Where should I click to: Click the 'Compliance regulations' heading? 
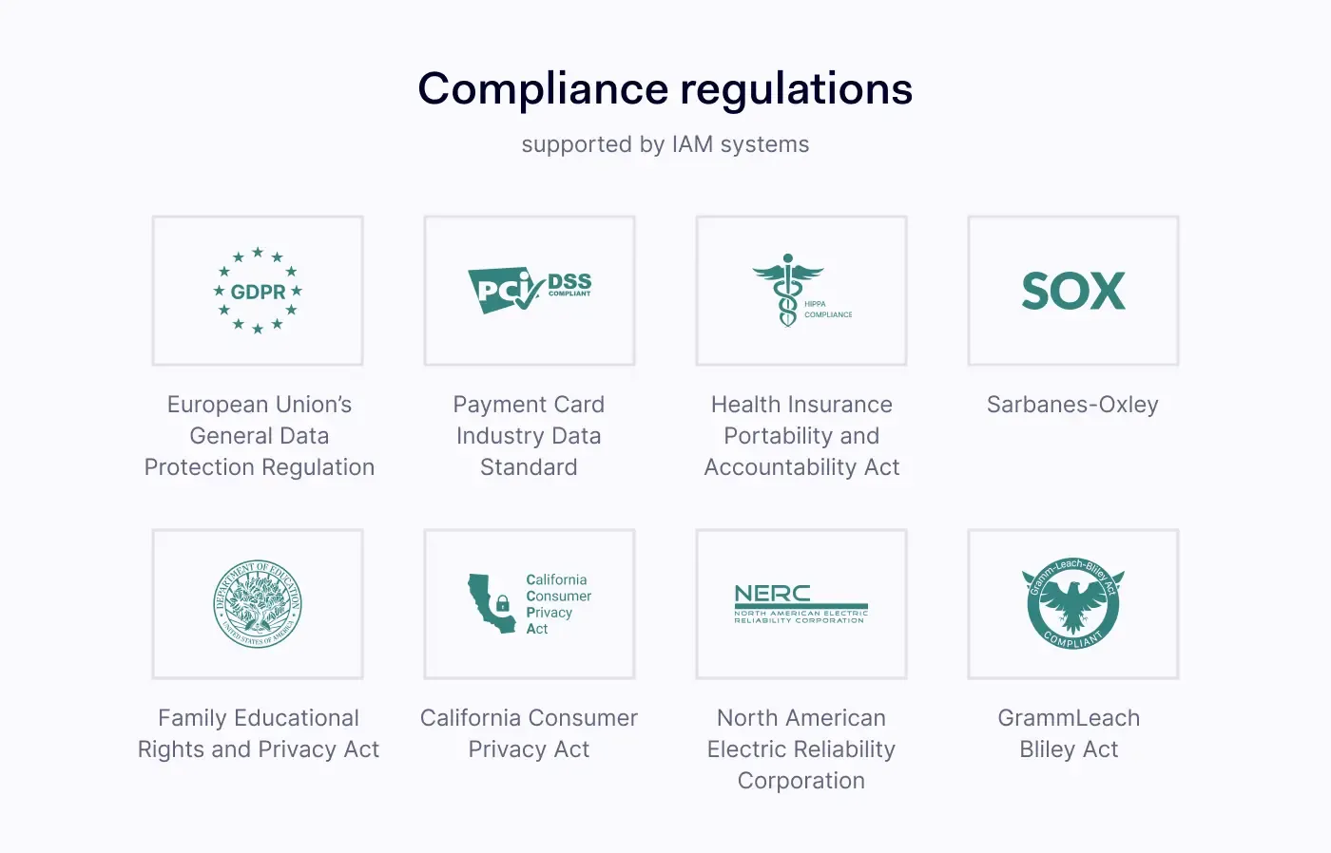tap(665, 89)
